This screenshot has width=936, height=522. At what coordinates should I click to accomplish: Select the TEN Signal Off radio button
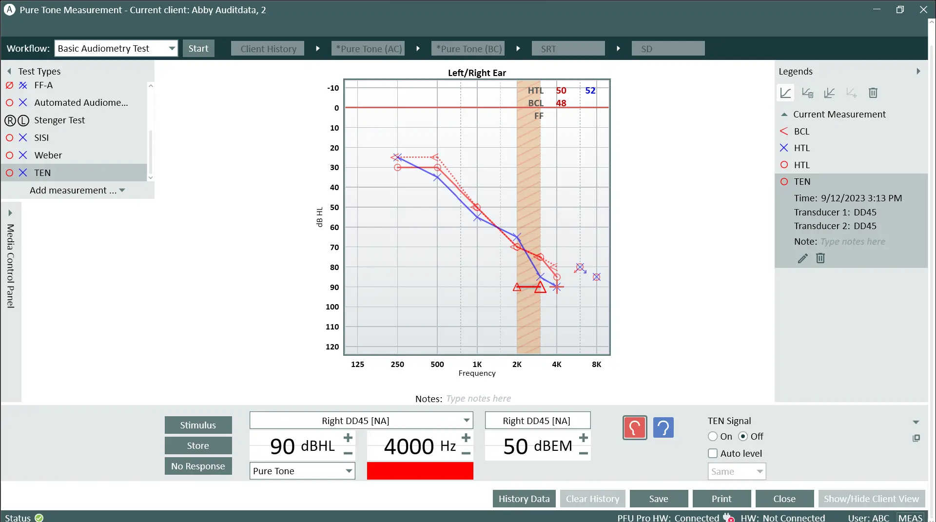click(743, 436)
